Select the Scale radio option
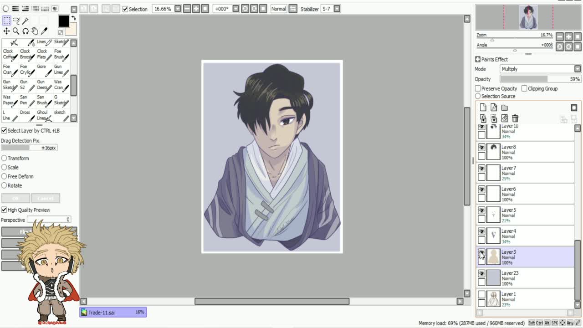 [x=4, y=168]
